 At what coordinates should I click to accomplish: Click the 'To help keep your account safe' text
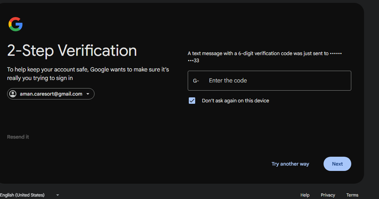88,74
